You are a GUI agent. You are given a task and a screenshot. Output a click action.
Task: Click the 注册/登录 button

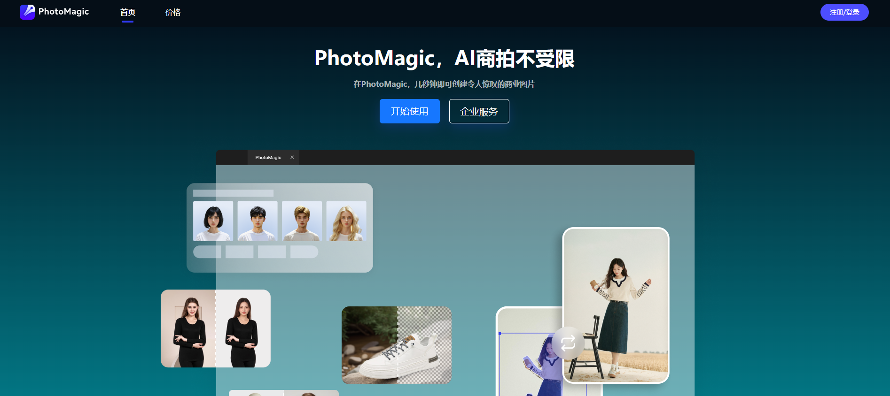(x=844, y=12)
